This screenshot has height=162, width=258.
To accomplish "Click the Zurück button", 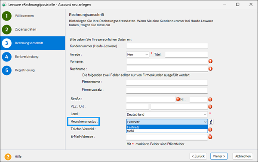I will tap(198, 156).
